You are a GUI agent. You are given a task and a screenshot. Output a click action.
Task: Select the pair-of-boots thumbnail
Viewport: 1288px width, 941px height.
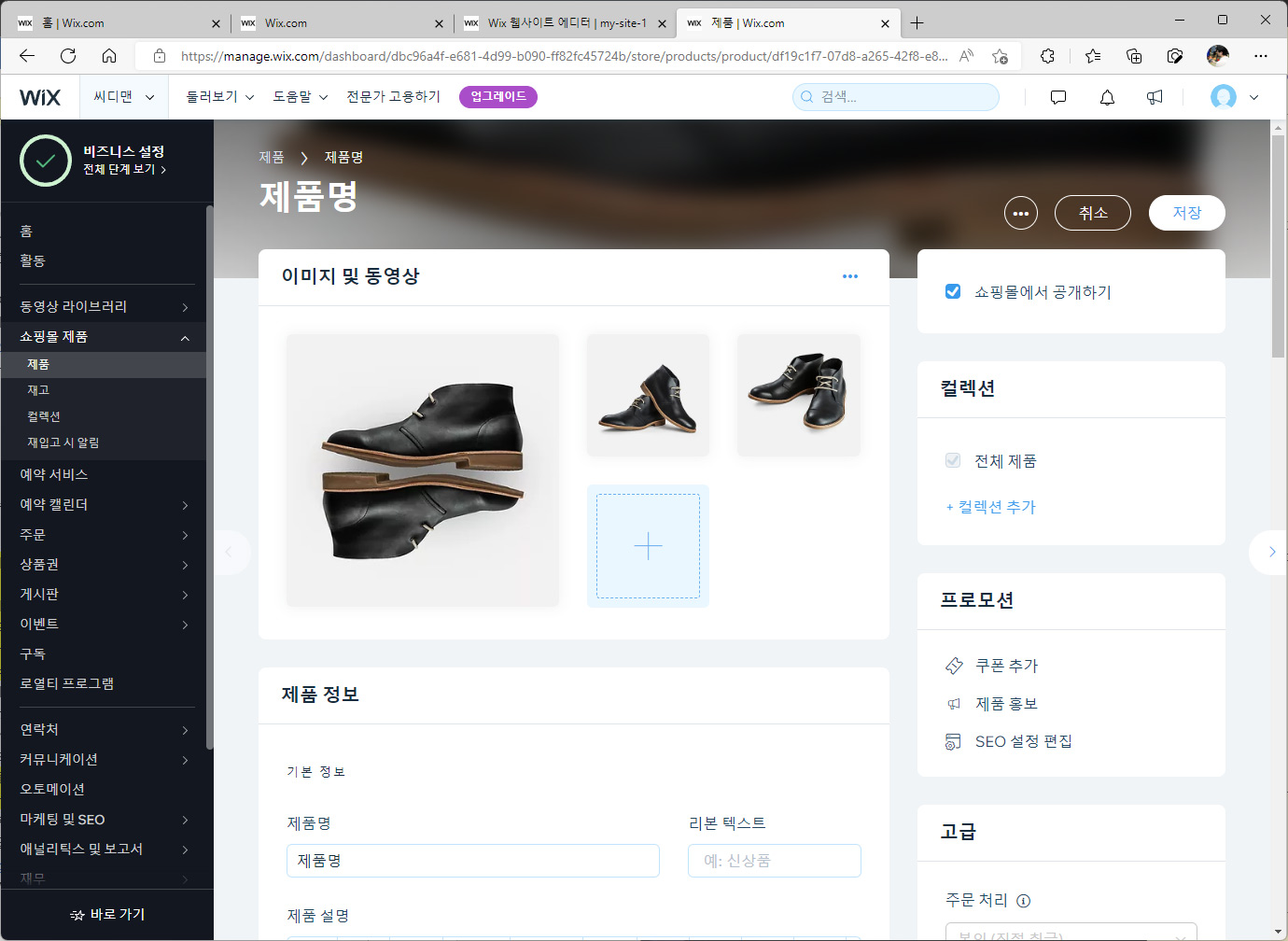pyautogui.click(x=799, y=396)
